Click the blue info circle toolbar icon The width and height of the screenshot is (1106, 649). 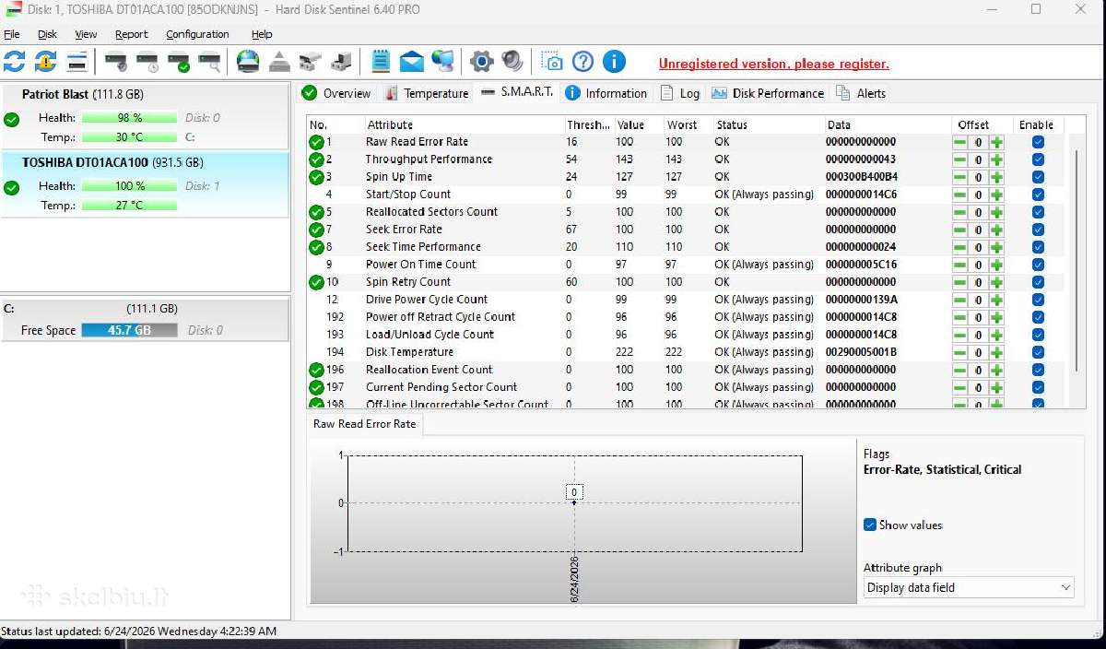coord(614,62)
